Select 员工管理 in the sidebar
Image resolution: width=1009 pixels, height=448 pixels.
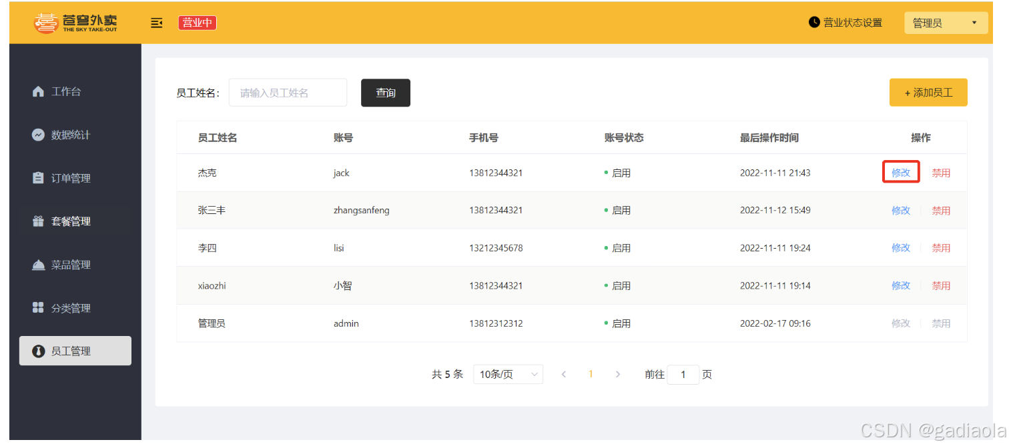click(x=75, y=351)
